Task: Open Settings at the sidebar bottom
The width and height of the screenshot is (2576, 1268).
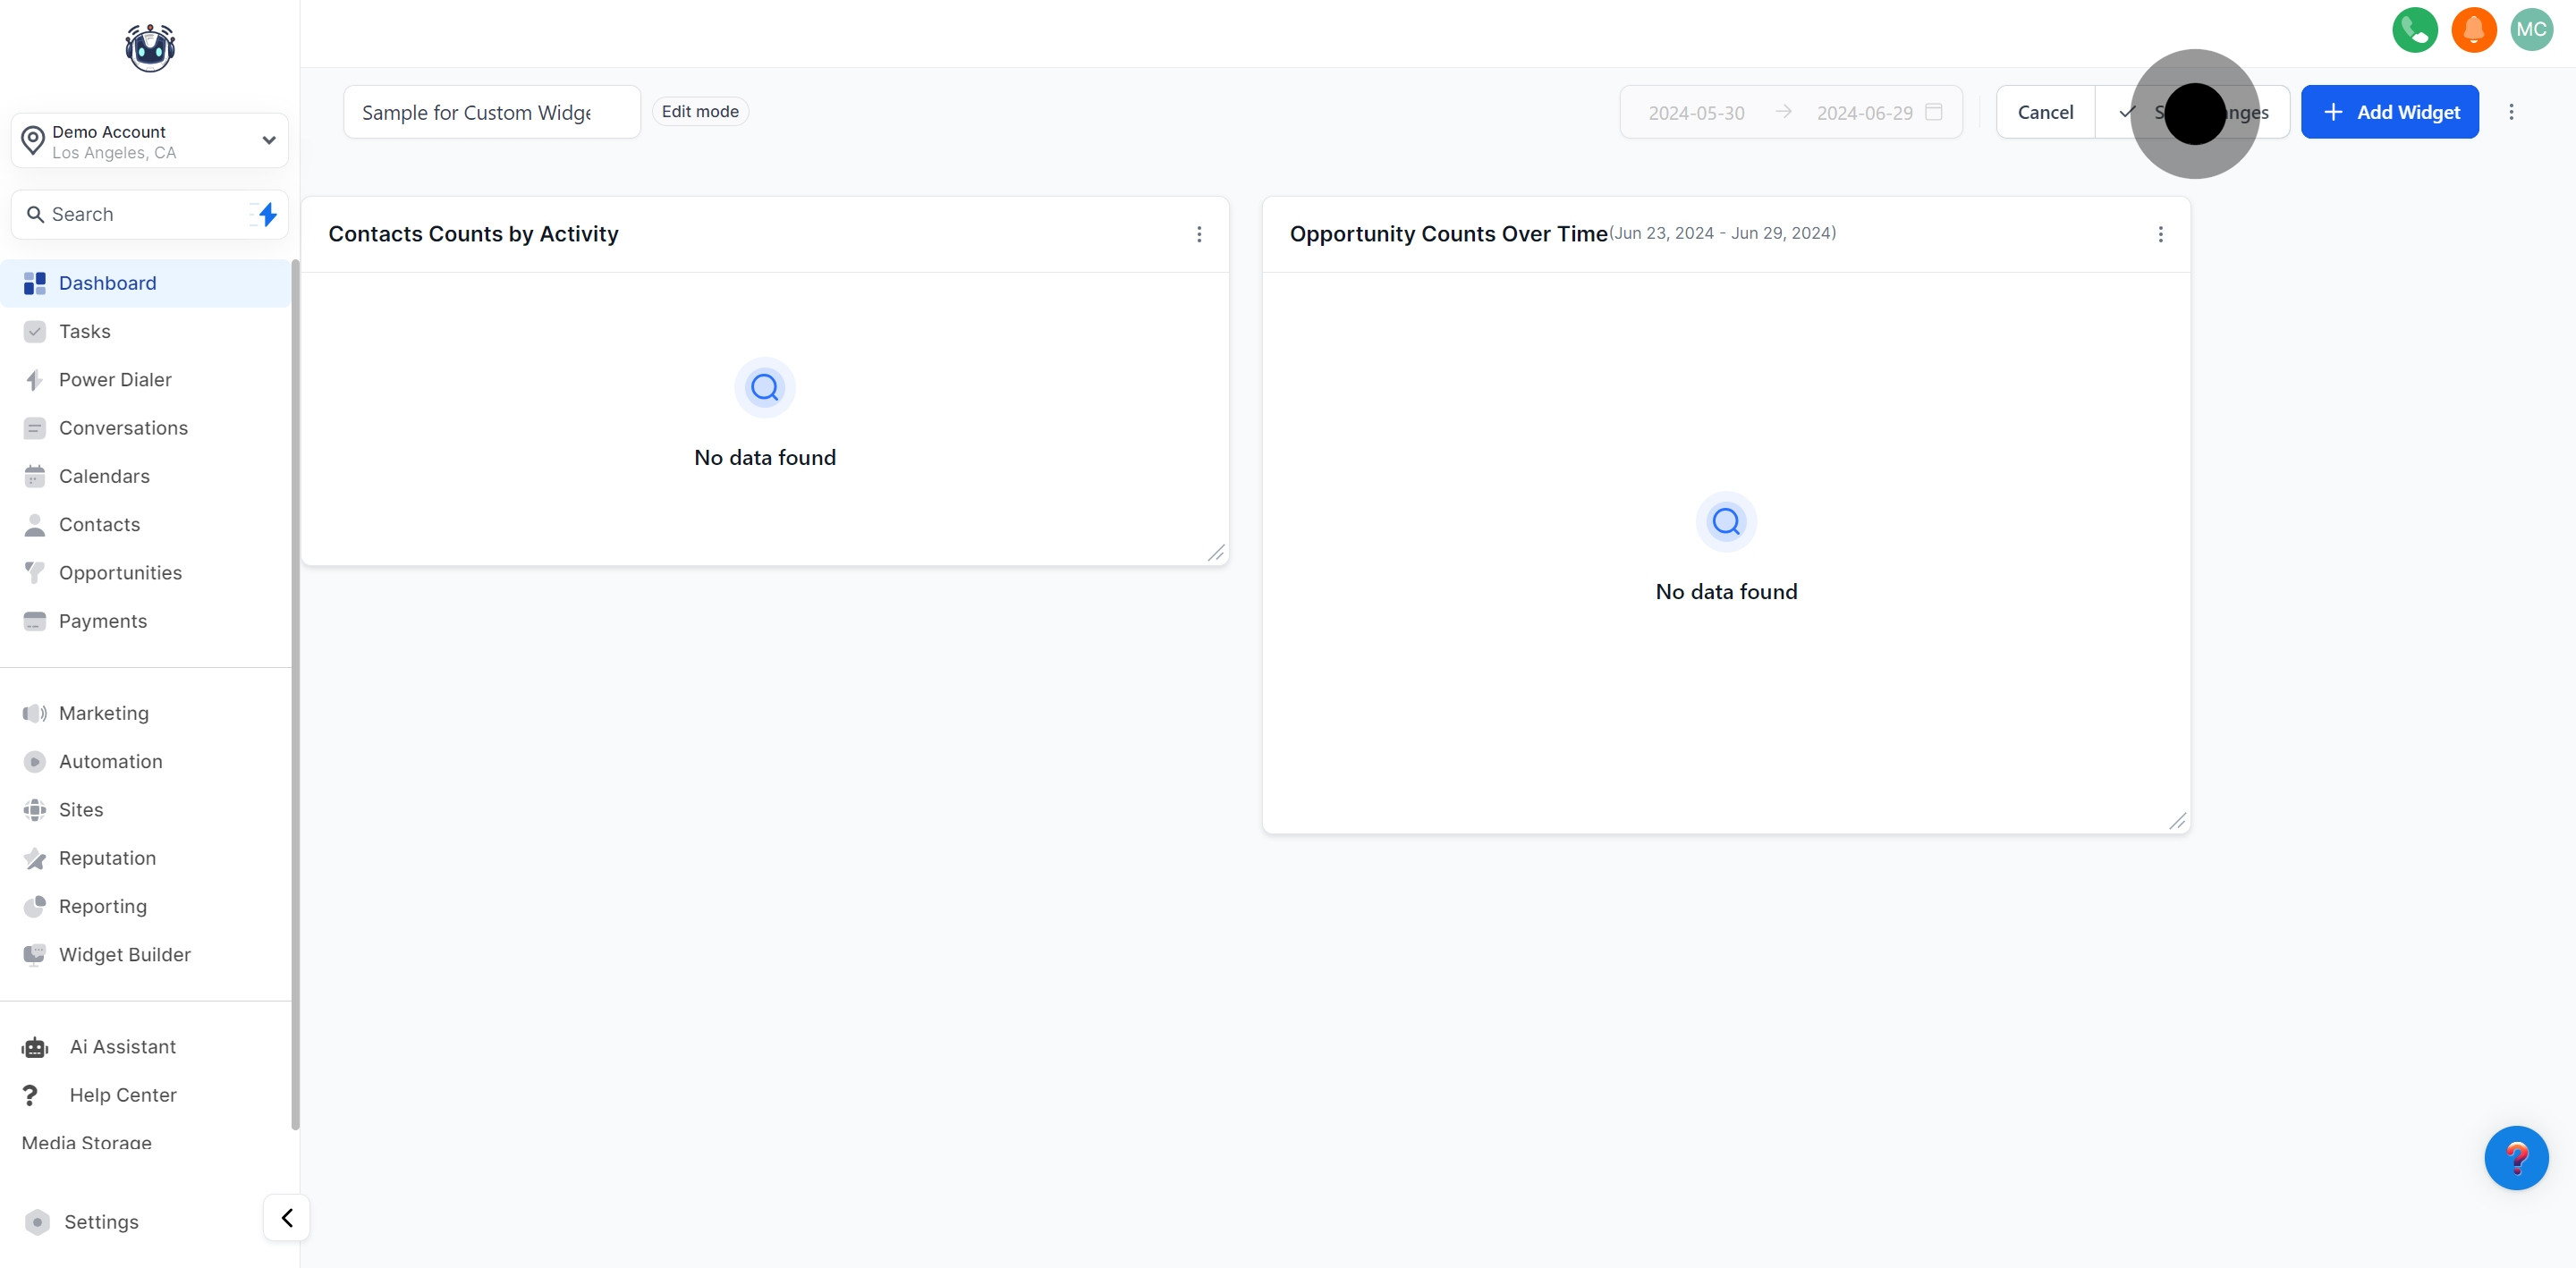Action: click(100, 1222)
